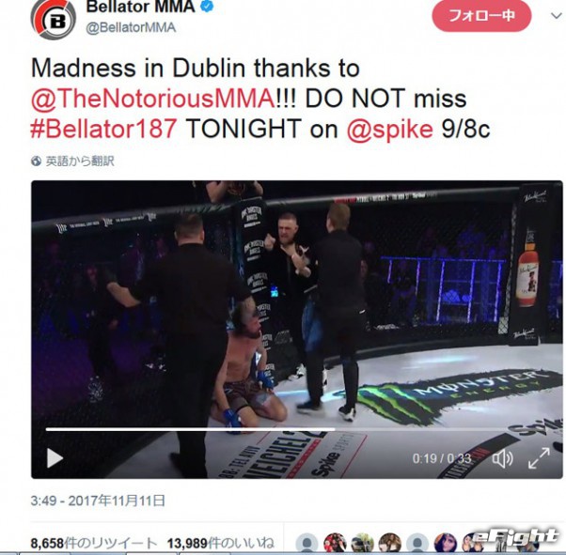Open the Bellator MMA profile avatar
The width and height of the screenshot is (566, 555).
[x=53, y=20]
